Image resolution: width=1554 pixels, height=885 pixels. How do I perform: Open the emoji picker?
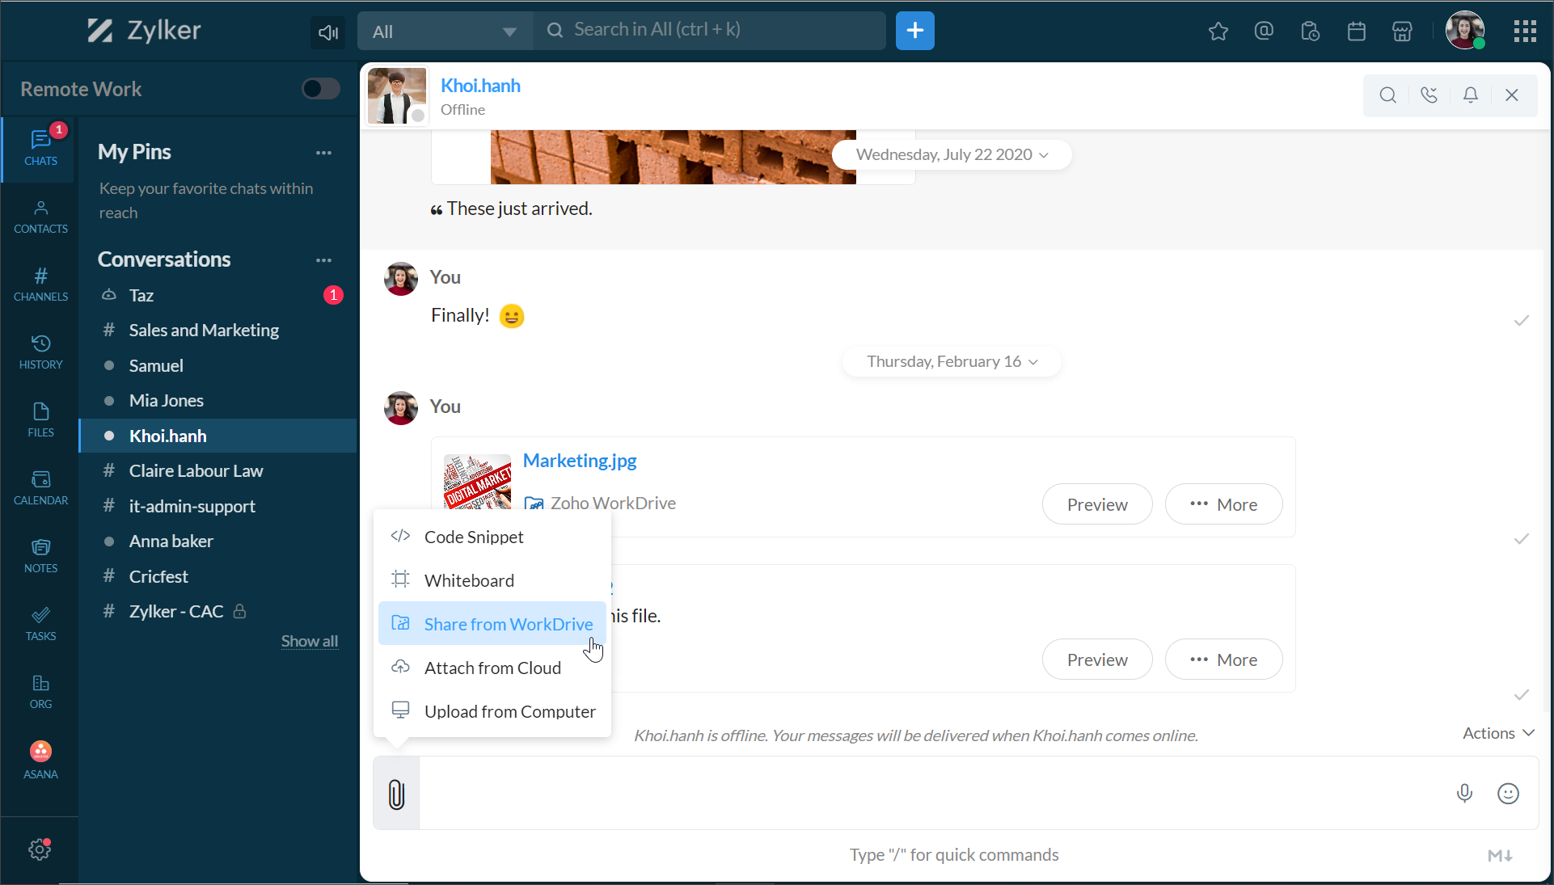pos(1508,794)
